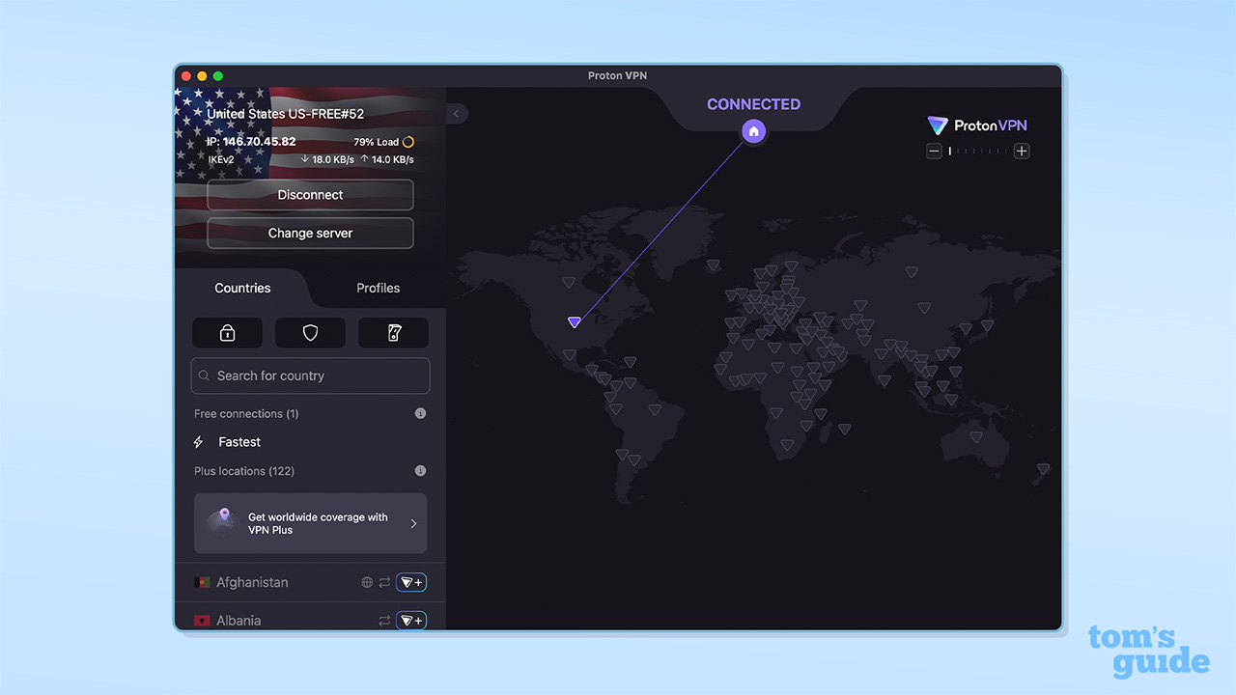This screenshot has width=1236, height=695.
Task: Zoom out the map with minus button
Action: [x=934, y=151]
